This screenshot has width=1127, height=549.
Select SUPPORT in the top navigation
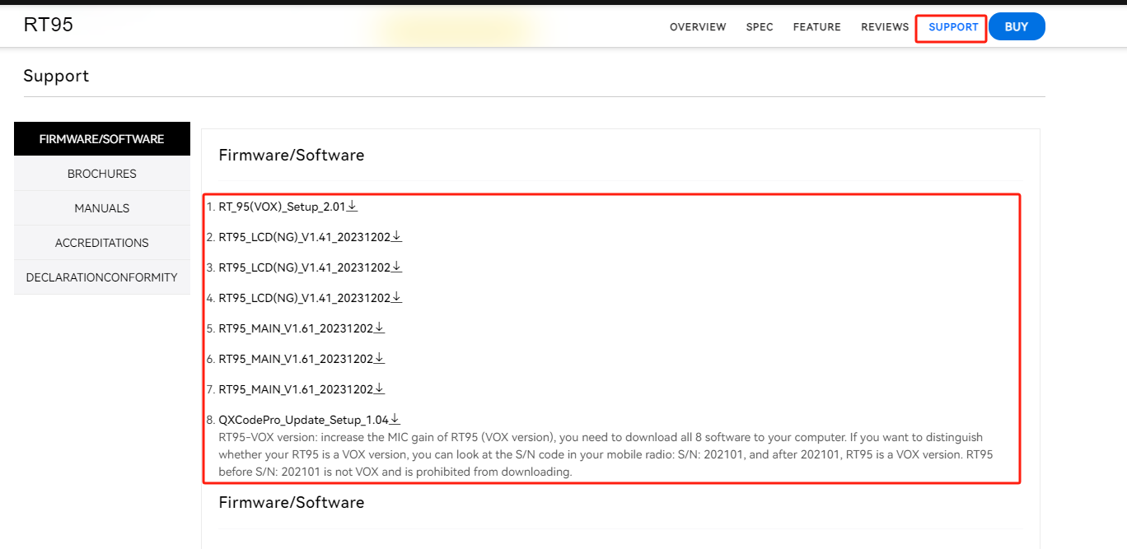(x=953, y=27)
